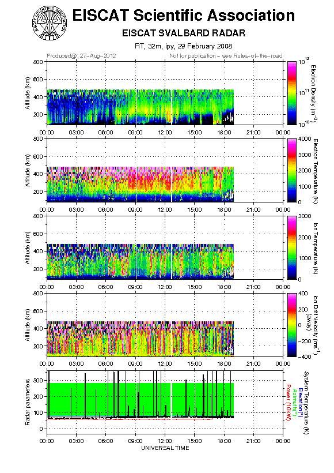
Task: Click the Electron Temperature color bar
Action: point(292,170)
